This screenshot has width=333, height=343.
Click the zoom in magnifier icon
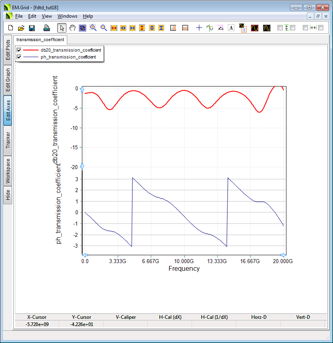[x=93, y=28]
